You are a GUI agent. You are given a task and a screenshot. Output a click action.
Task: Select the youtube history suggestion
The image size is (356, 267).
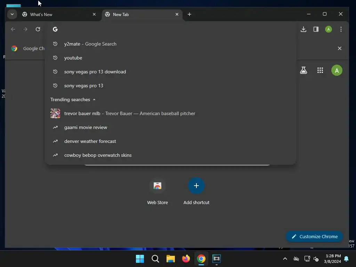click(171, 58)
